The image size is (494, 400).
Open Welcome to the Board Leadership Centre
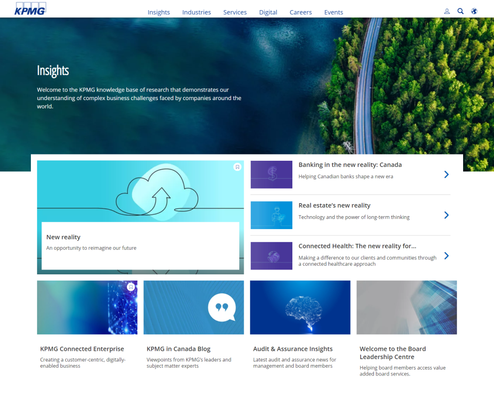click(392, 353)
